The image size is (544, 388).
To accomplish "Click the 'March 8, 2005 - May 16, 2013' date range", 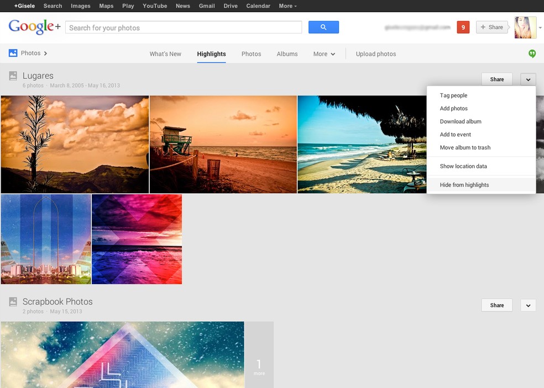I will pyautogui.click(x=85, y=85).
